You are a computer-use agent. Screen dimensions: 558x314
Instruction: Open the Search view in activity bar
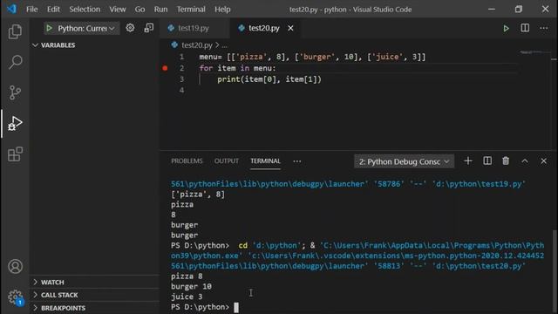click(15, 62)
